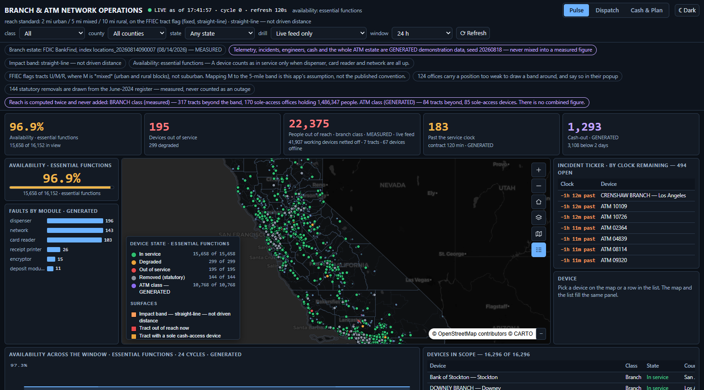Select the Bank of Stockton device row
This screenshot has width=704, height=390.
tap(561, 377)
